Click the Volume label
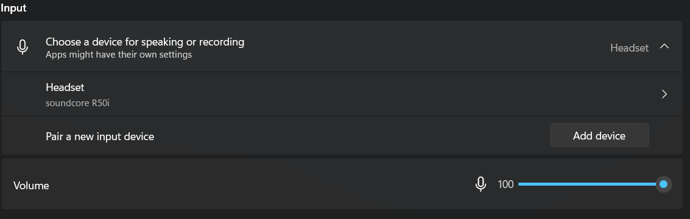This screenshot has height=219, width=690. [31, 186]
